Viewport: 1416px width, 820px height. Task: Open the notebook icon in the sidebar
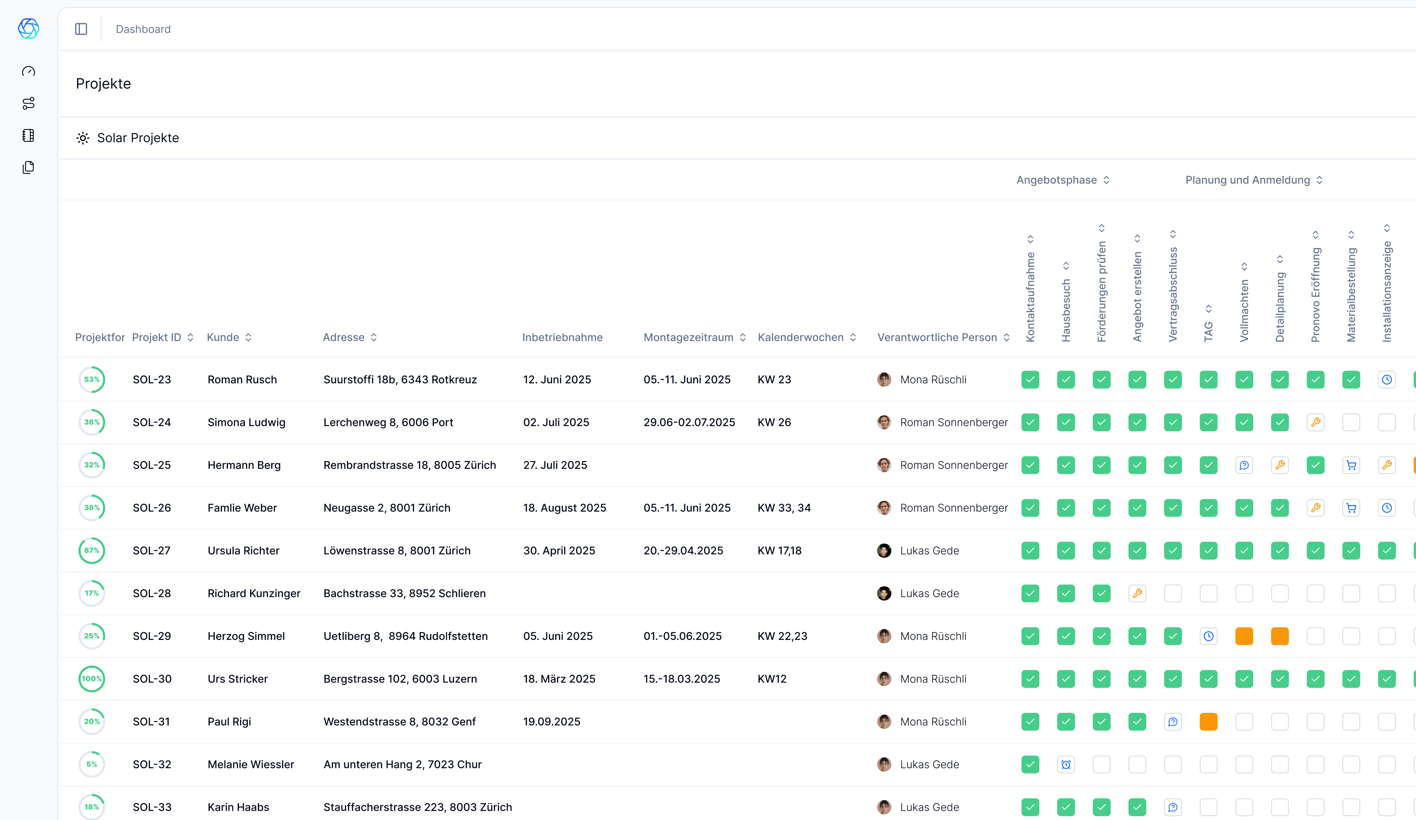pyautogui.click(x=28, y=135)
